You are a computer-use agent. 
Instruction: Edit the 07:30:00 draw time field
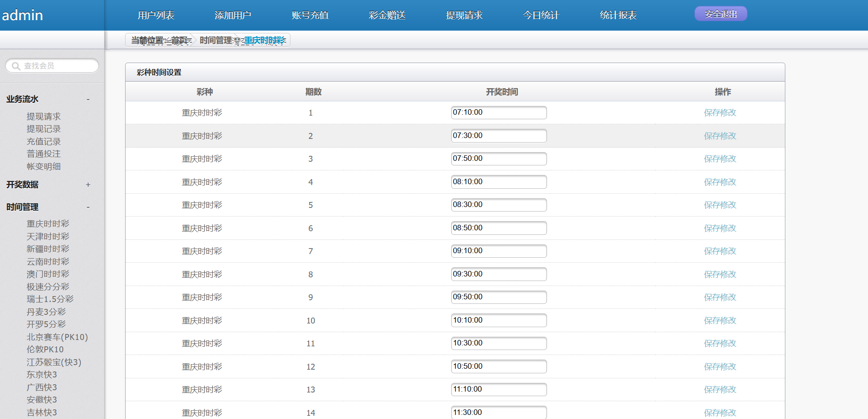pos(499,136)
